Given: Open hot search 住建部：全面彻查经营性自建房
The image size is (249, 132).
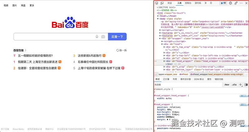Looking at the screenshot, I should (37, 68).
